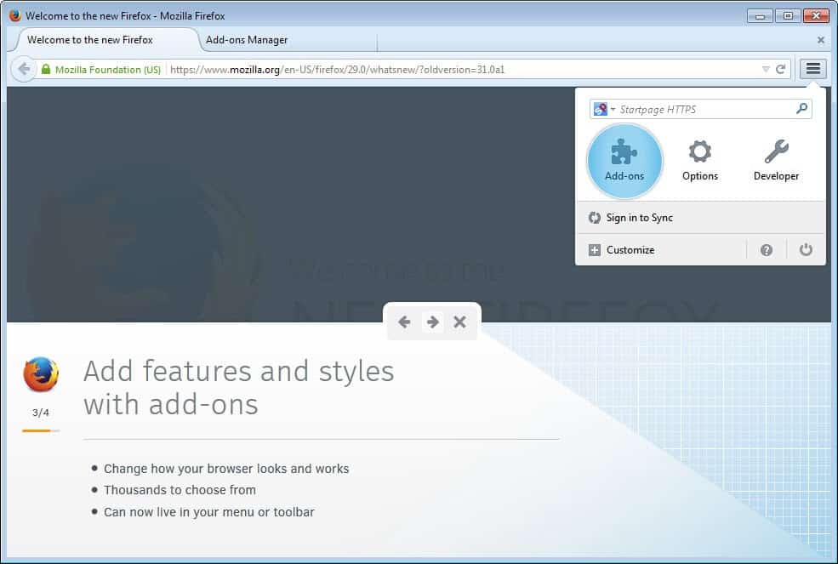Go to the previous tour step arrow
The image size is (838, 564).
coord(404,322)
